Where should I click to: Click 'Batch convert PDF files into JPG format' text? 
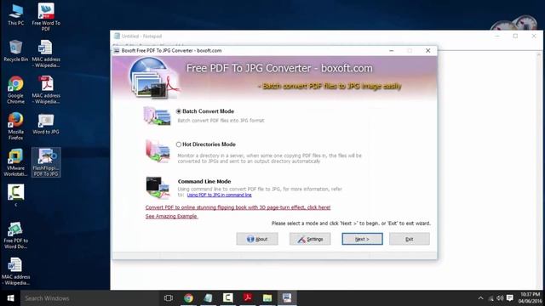click(x=221, y=121)
